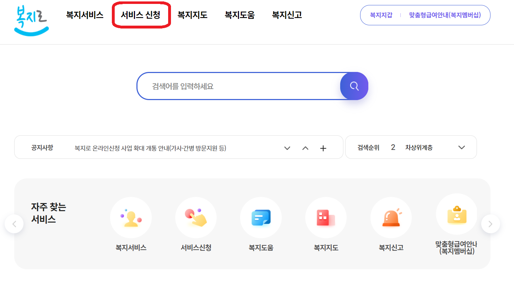This screenshot has height=281, width=514.
Task: Click the 복지지갑 button
Action: (x=380, y=15)
